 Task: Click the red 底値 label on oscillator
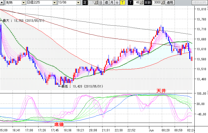point(59,124)
